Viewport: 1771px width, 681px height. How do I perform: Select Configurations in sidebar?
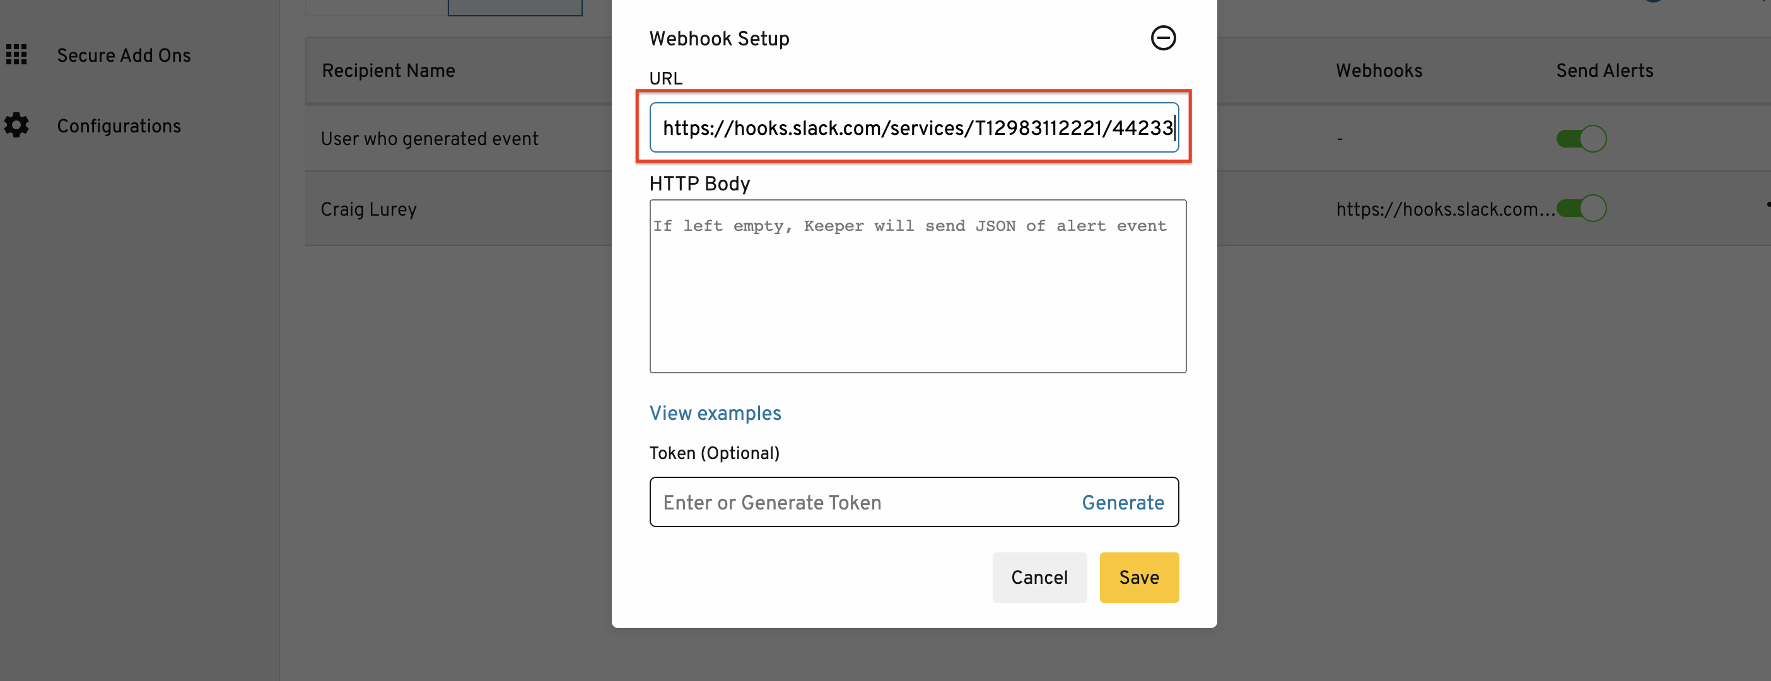coord(119,125)
